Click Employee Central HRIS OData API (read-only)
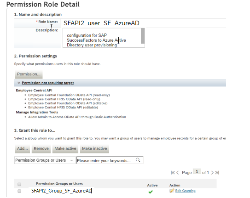Screen dimensions: 250x198 pyautogui.click(x=64, y=99)
